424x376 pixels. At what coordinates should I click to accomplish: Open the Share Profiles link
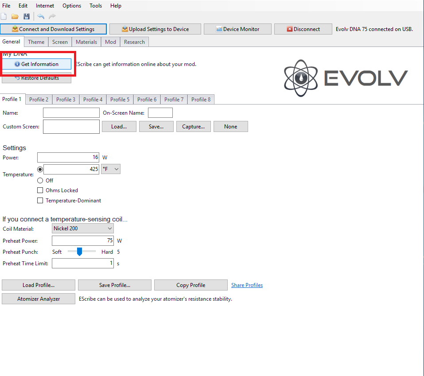(247, 285)
